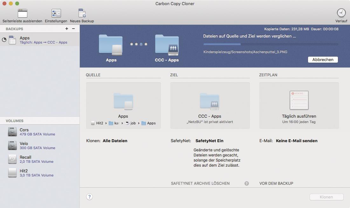The height and width of the screenshot is (208, 350).
Task: Click the Klonen button
Action: click(326, 197)
